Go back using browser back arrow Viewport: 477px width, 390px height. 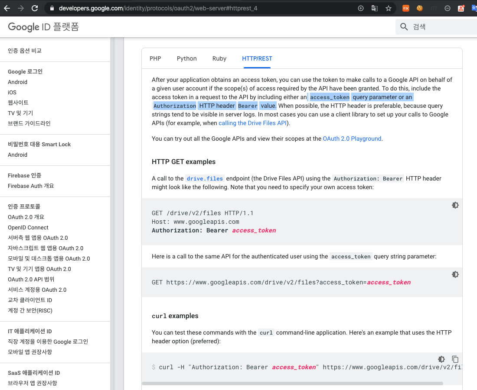pos(7,8)
